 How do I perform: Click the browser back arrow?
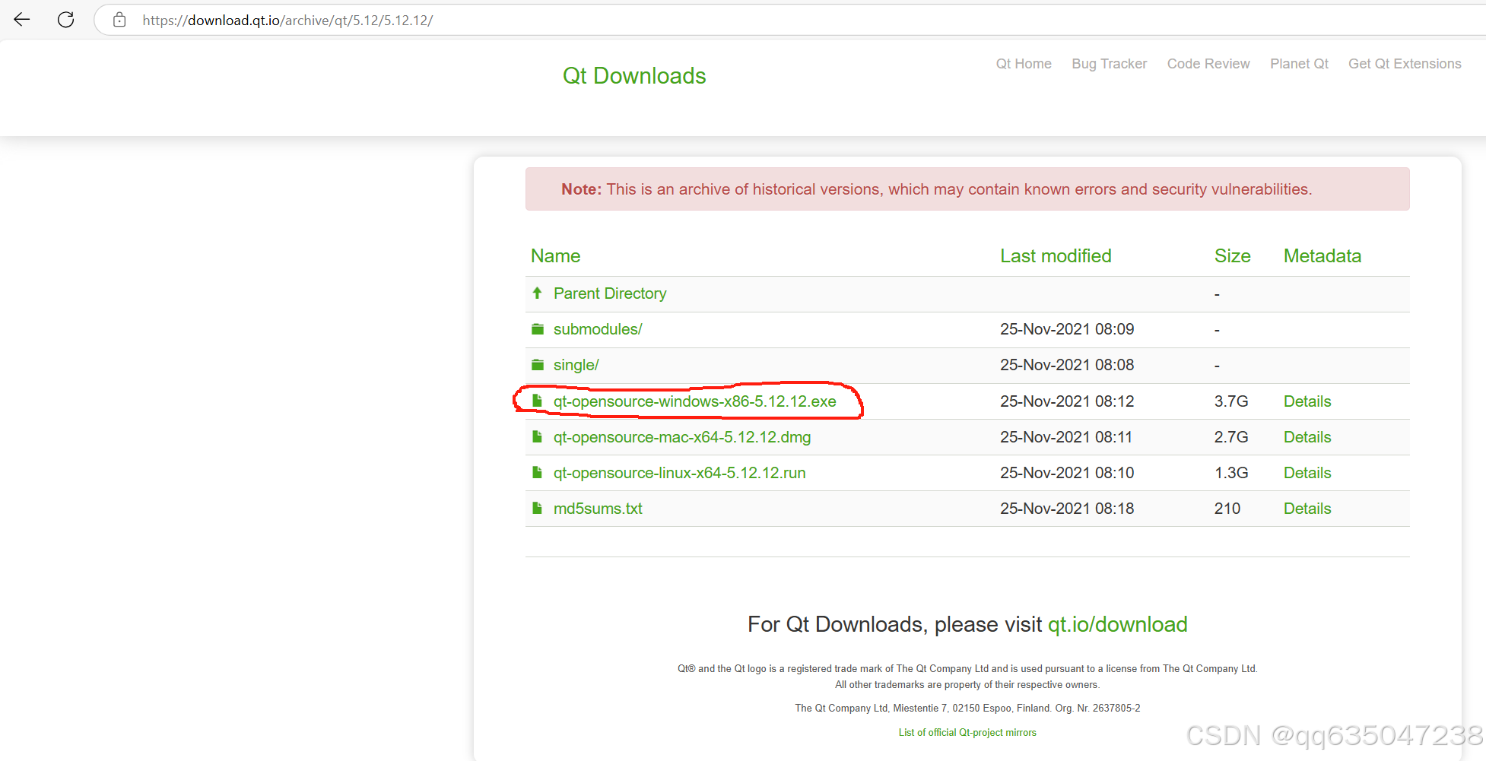pyautogui.click(x=22, y=20)
